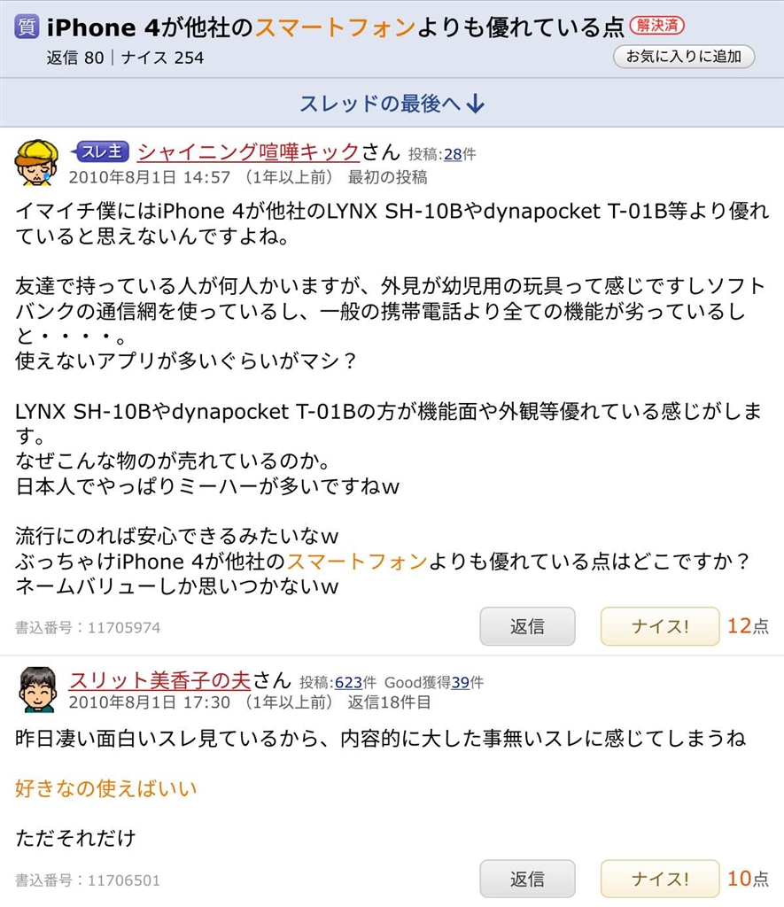
Task: Jump to スレッドの最後へ link
Action: pos(392,104)
